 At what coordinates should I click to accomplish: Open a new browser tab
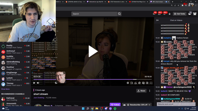[173, 2]
